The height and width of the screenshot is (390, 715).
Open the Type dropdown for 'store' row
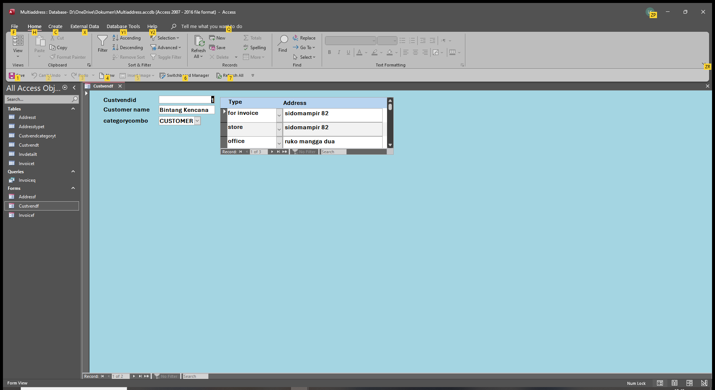click(x=279, y=129)
